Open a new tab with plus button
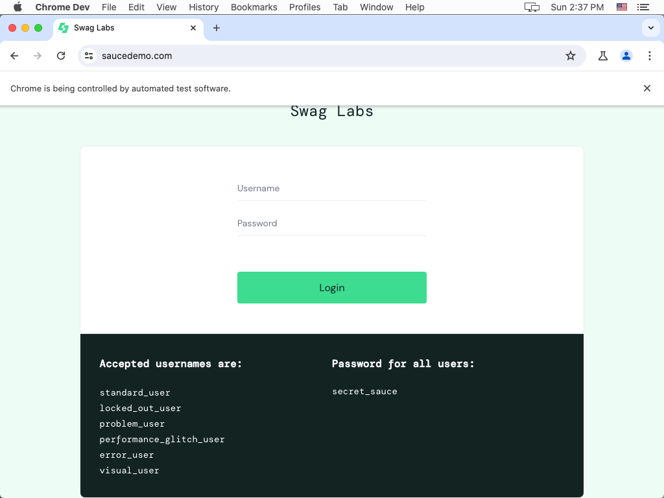Screen dimensions: 664x498 click(x=217, y=28)
